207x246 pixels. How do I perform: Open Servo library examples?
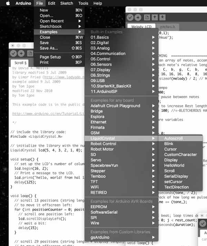click(121, 160)
